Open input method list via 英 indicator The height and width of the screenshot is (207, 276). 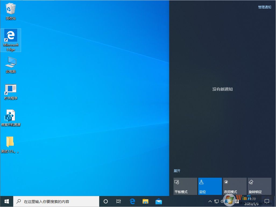[x=229, y=201]
